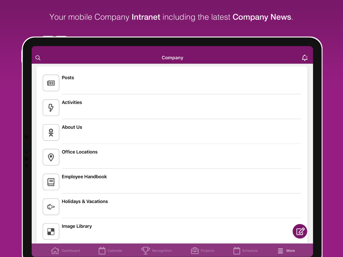Open the Employee Handbook list entry

point(172,182)
